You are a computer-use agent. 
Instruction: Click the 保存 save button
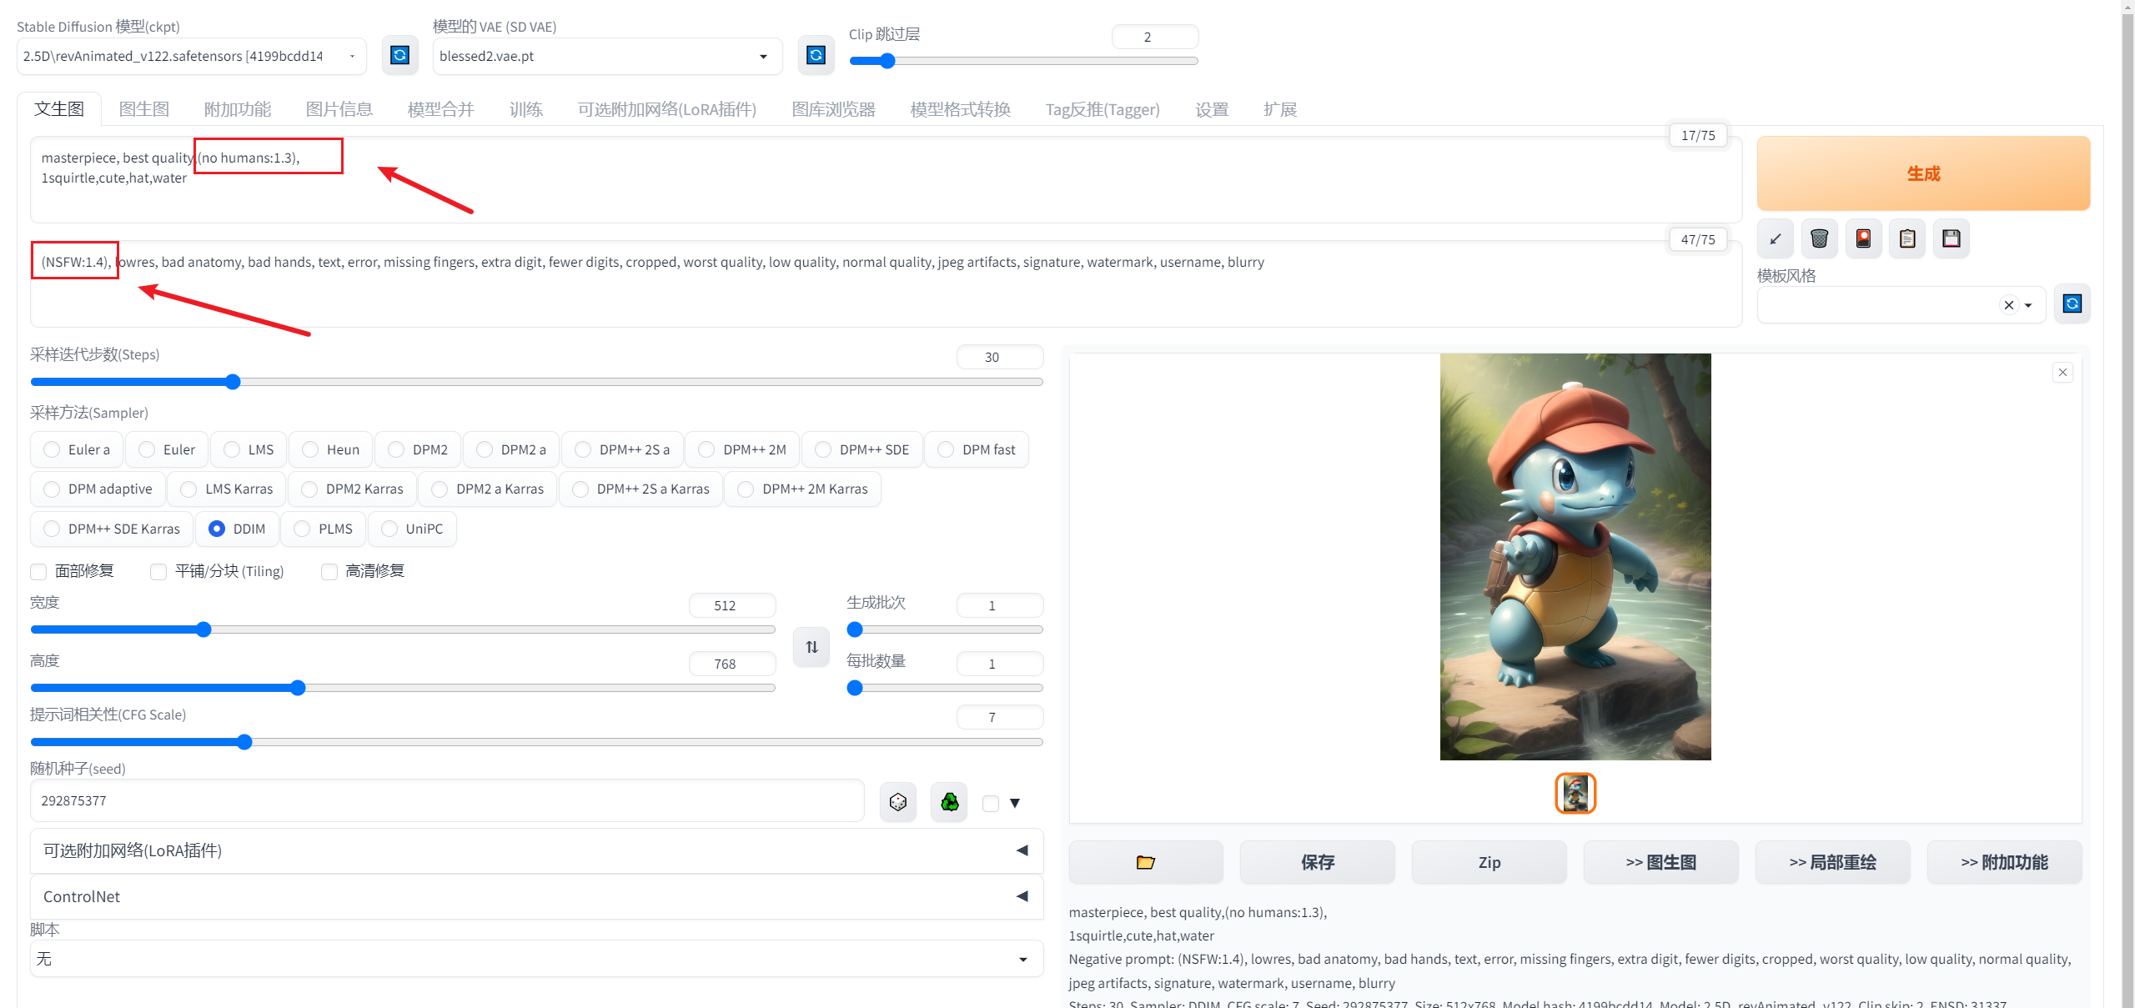[1318, 862]
